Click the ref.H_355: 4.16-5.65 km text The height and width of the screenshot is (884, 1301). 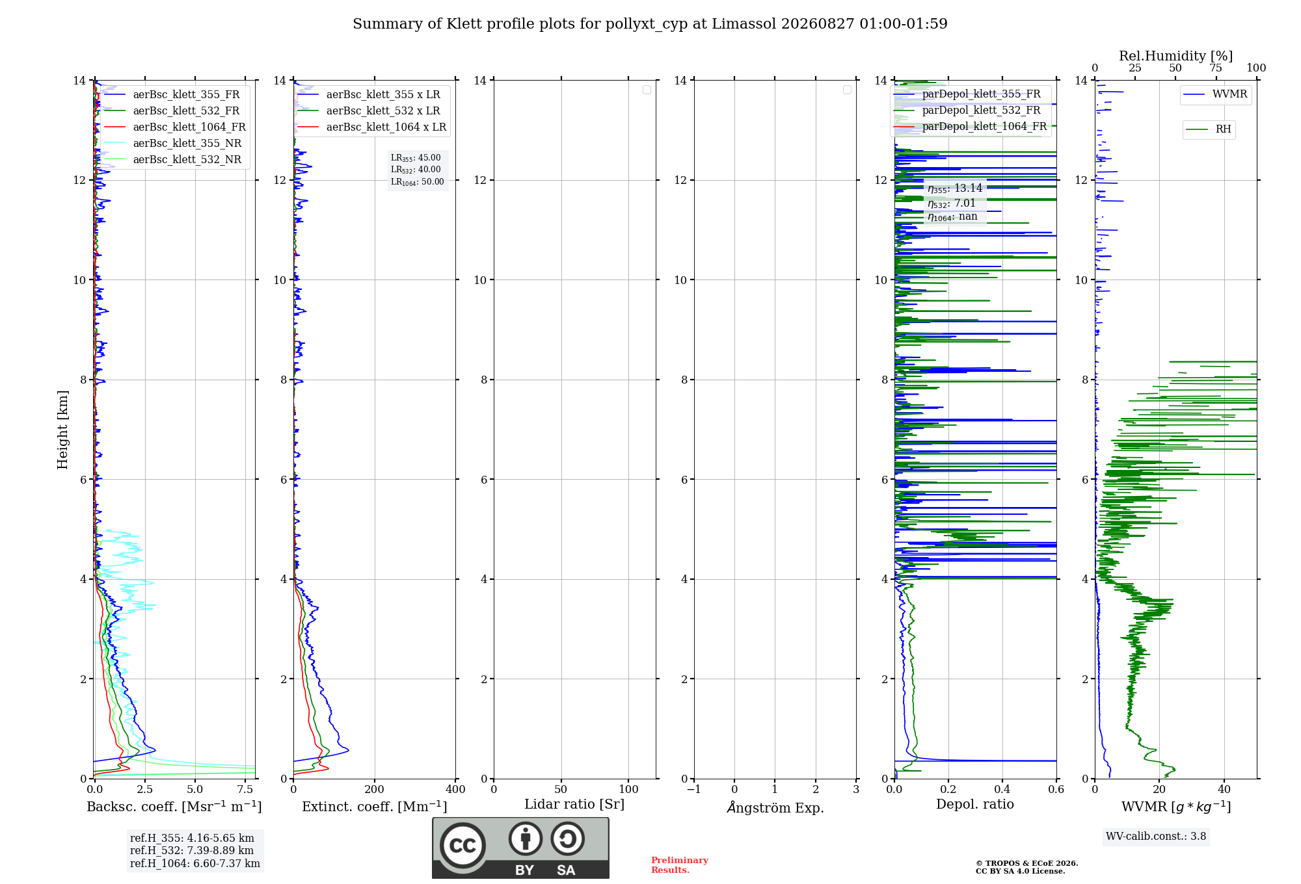[192, 838]
